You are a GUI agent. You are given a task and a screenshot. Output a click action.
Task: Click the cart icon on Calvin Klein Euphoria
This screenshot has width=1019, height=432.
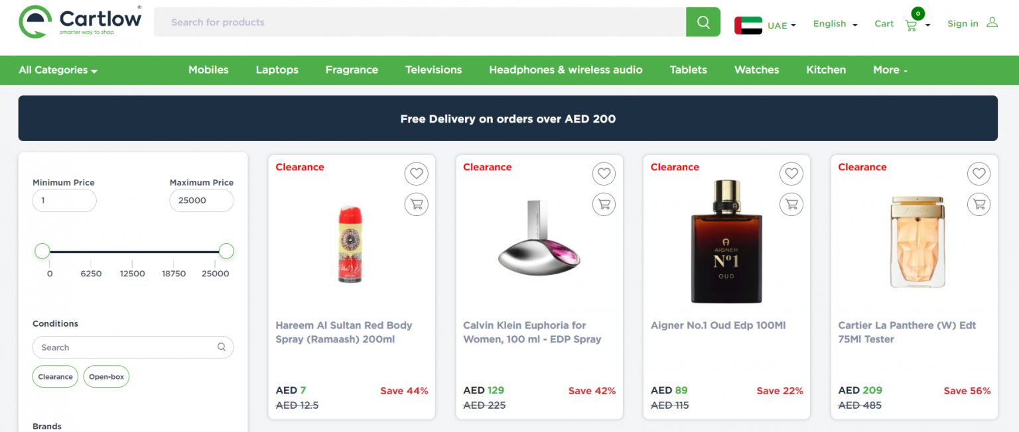(604, 204)
